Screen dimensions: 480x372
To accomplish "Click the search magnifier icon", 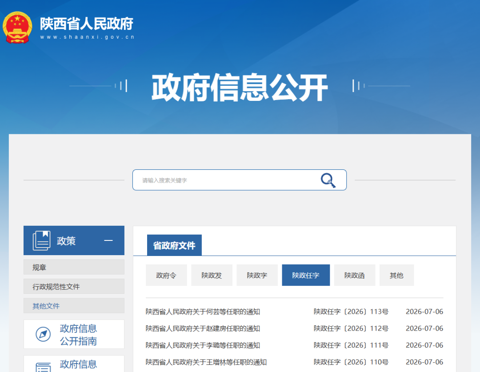I will coord(328,180).
